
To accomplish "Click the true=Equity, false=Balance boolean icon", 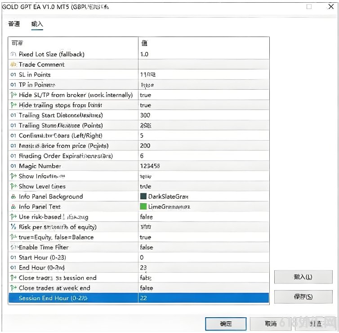I will [x=13, y=237].
